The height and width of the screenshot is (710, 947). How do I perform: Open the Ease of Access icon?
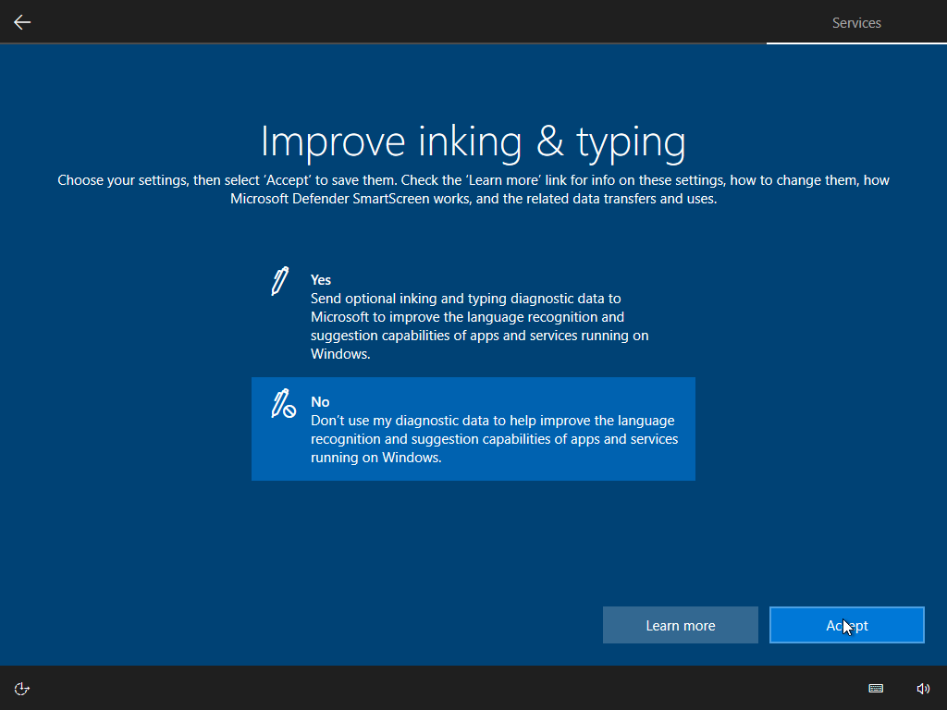(x=22, y=688)
